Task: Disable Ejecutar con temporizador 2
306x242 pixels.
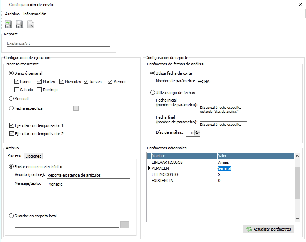Action: click(x=12, y=134)
